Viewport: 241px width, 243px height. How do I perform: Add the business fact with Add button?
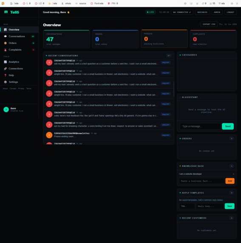[x=230, y=181]
